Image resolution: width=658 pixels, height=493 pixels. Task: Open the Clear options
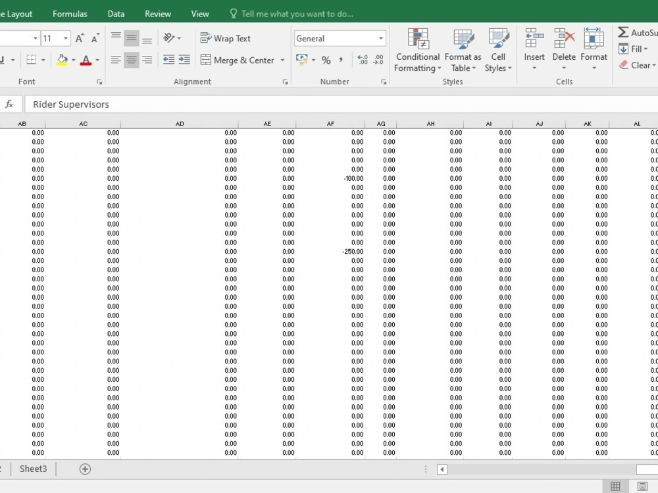point(636,65)
